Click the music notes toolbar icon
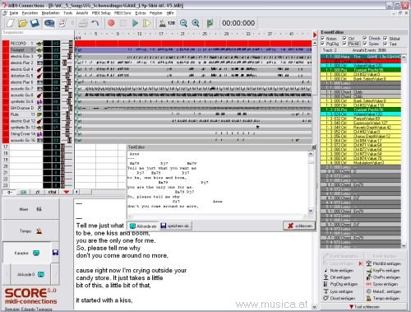The width and height of the screenshot is (411, 312). coord(62,23)
